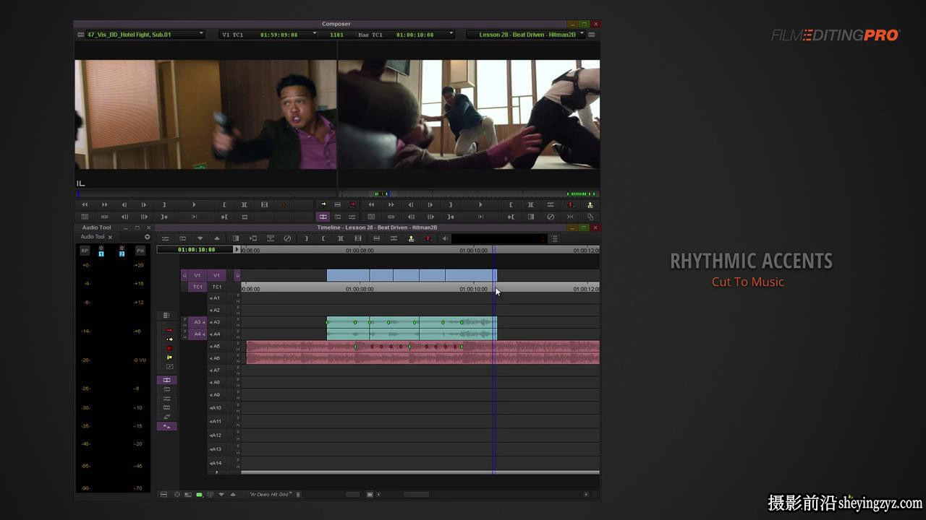Image resolution: width=926 pixels, height=520 pixels.
Task: Click the green Video Quality button at the timeline bottom
Action: tap(199, 495)
